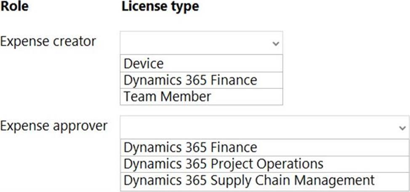Choose Dynamics 365 Finance for Expense creator
This screenshot has width=410, height=192.
[201, 80]
